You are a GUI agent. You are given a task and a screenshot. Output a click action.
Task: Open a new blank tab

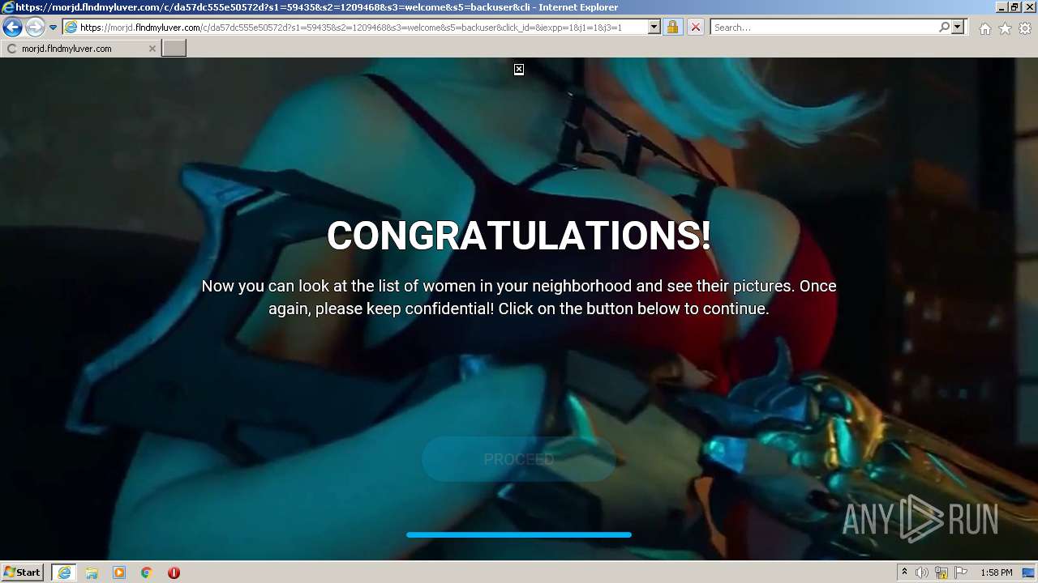point(174,49)
